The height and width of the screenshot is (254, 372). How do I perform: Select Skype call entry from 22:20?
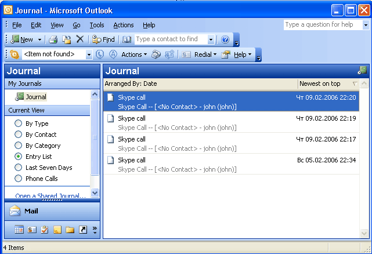pyautogui.click(x=231, y=101)
